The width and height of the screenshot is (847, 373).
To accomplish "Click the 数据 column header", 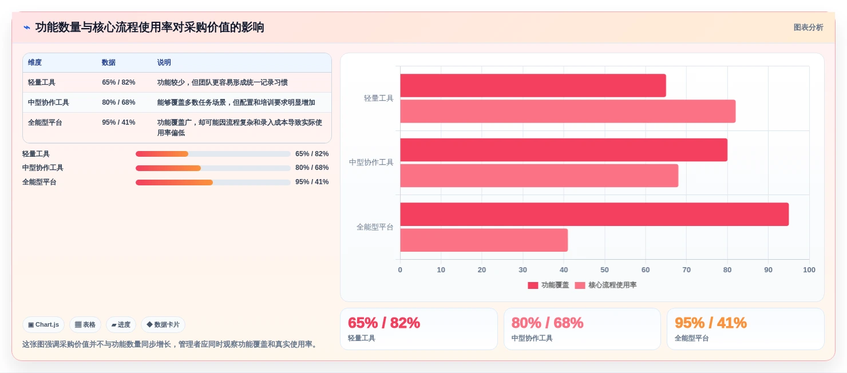I will tap(109, 63).
